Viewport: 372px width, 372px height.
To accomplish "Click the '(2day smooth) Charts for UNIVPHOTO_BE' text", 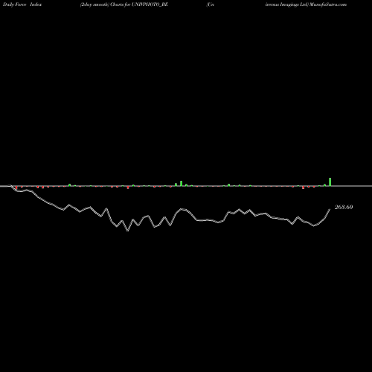I will (124, 4).
